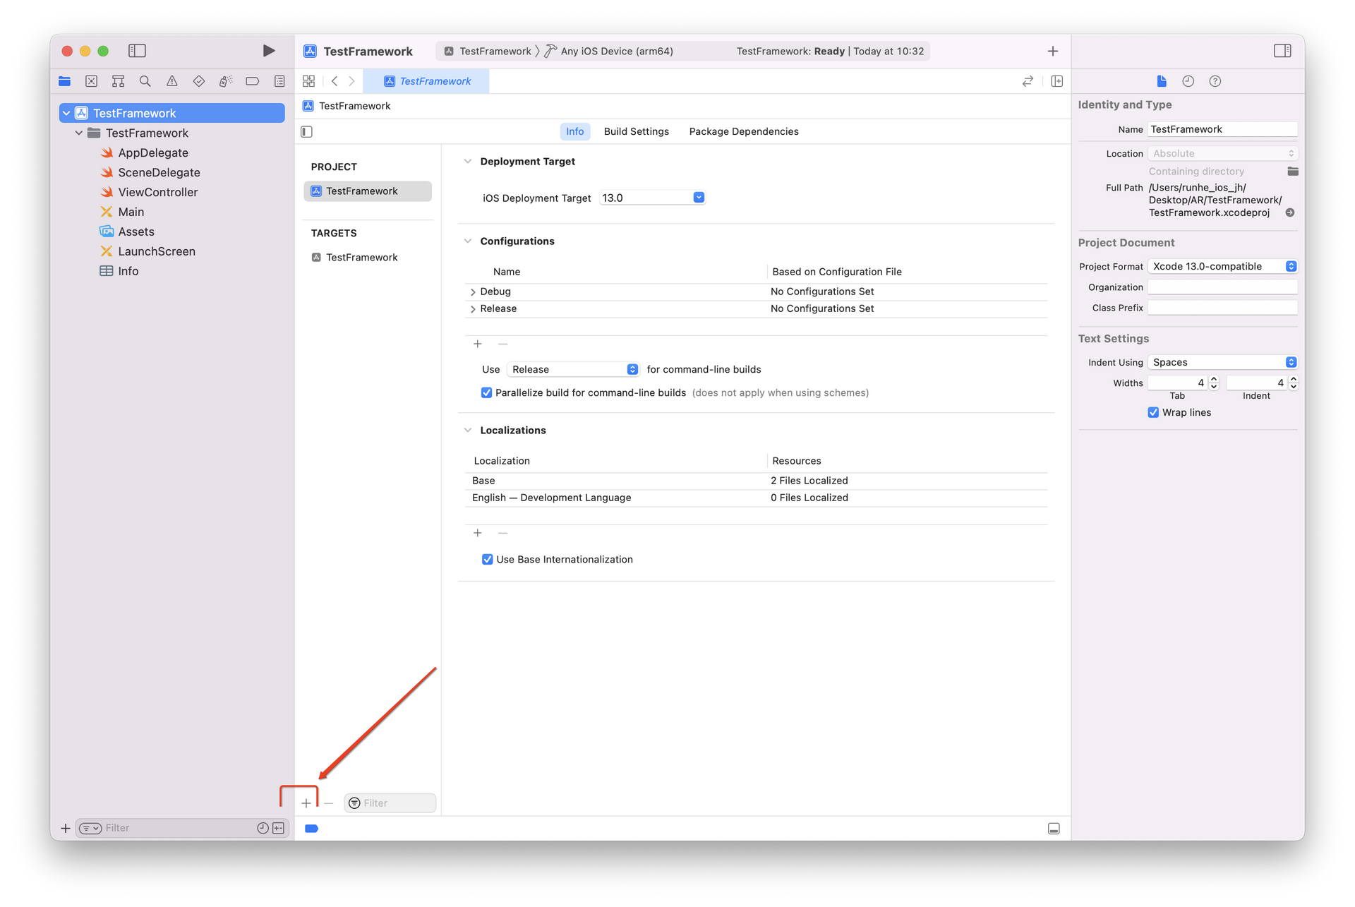
Task: Switch to the Package Dependencies tab
Action: tap(742, 131)
